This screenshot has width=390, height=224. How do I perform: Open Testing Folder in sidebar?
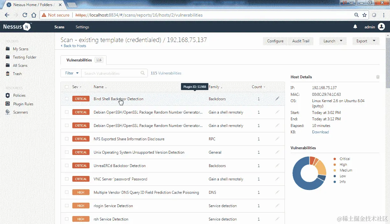coord(25,57)
